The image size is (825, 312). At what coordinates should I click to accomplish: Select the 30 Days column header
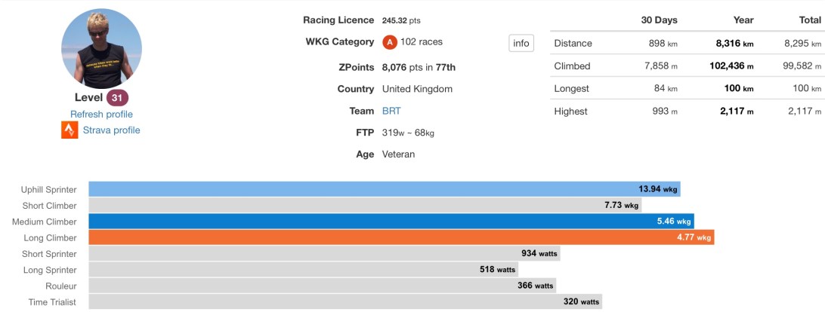click(x=658, y=20)
